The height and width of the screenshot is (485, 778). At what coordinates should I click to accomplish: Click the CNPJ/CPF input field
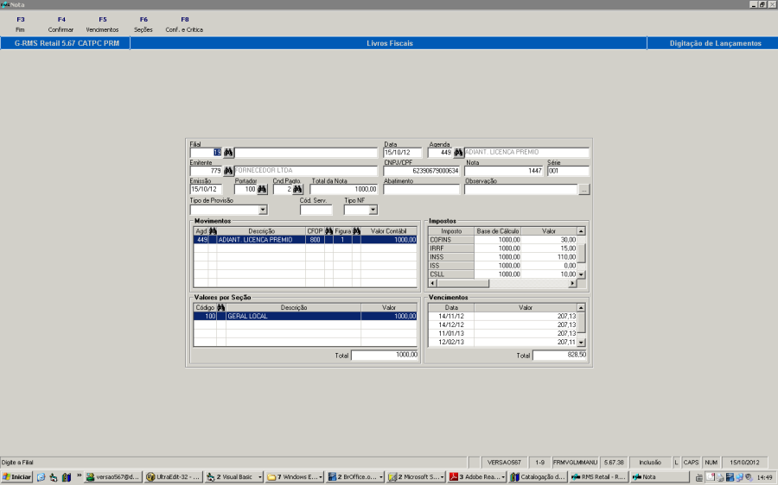tap(422, 171)
